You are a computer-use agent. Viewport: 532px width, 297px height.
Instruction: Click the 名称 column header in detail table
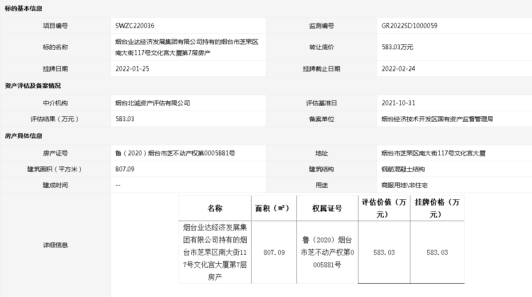(x=215, y=208)
